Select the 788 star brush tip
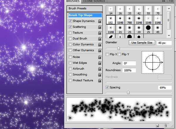The image size is (176, 129). point(129,19)
